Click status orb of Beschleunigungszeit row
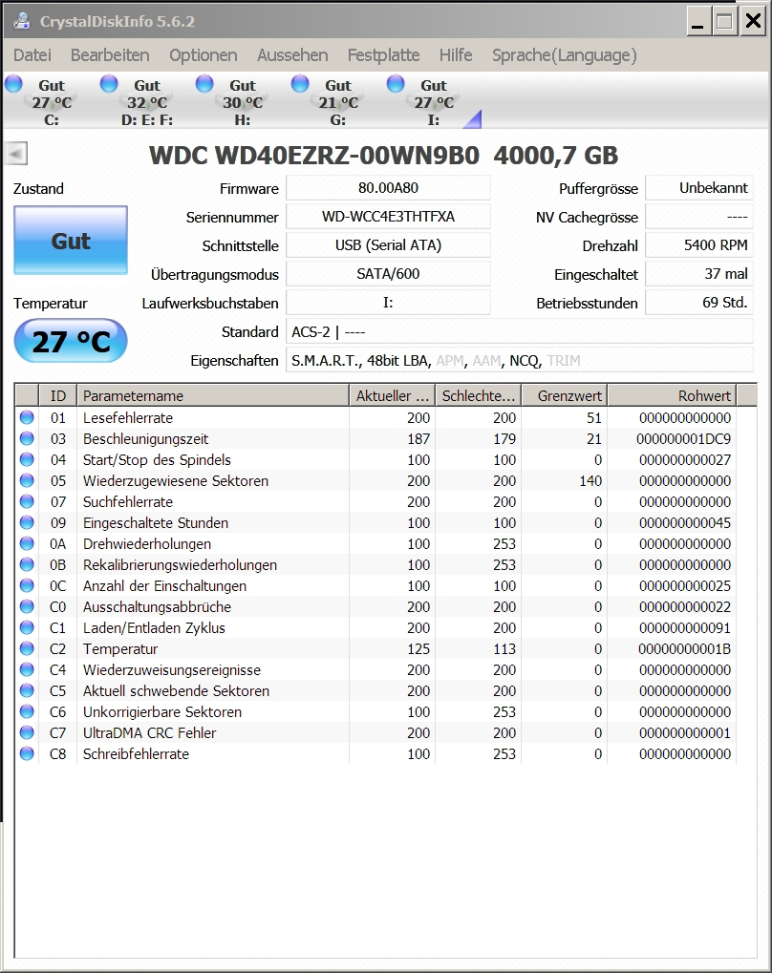Screen dimensions: 772x973 (27, 438)
